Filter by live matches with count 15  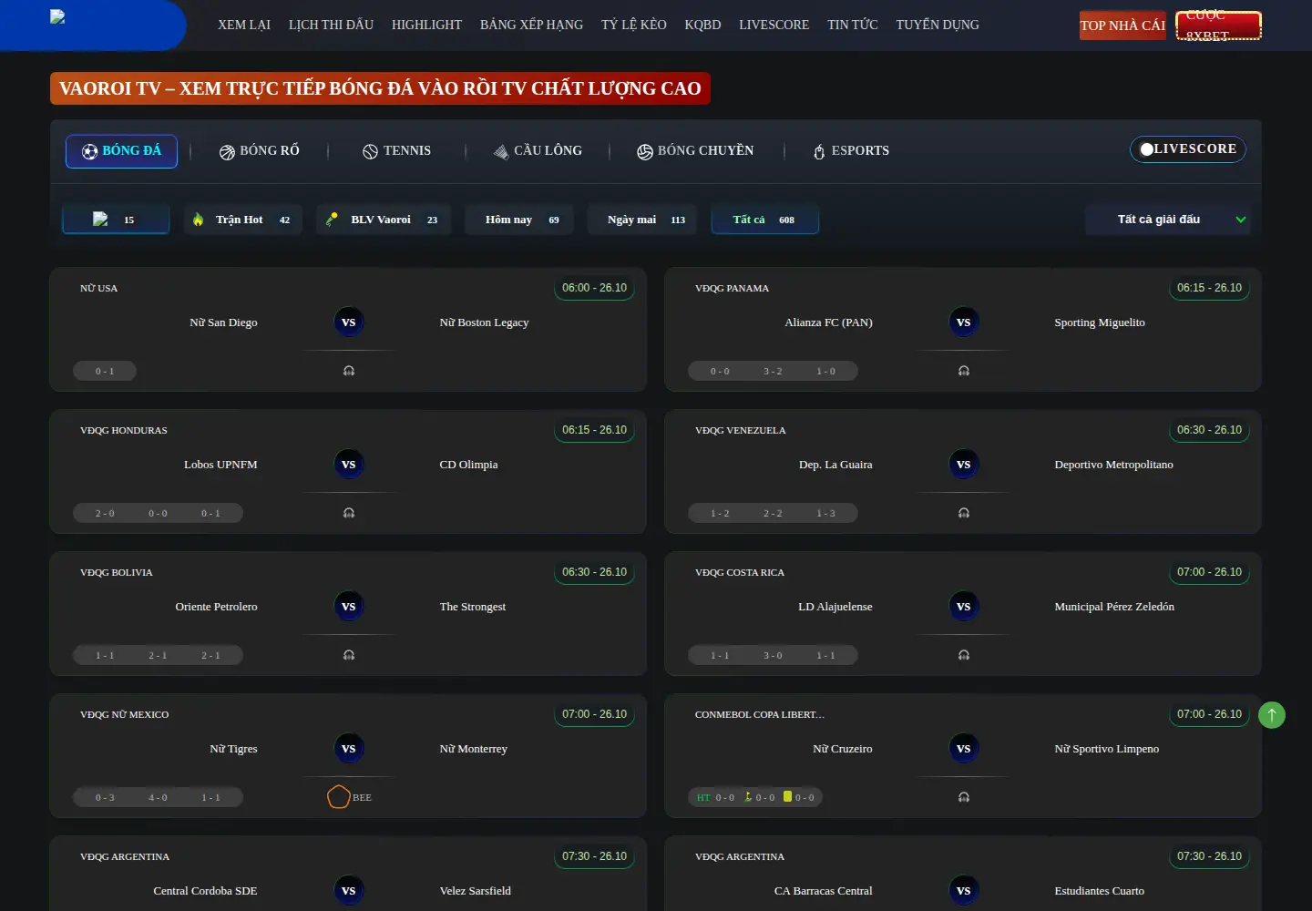116,220
